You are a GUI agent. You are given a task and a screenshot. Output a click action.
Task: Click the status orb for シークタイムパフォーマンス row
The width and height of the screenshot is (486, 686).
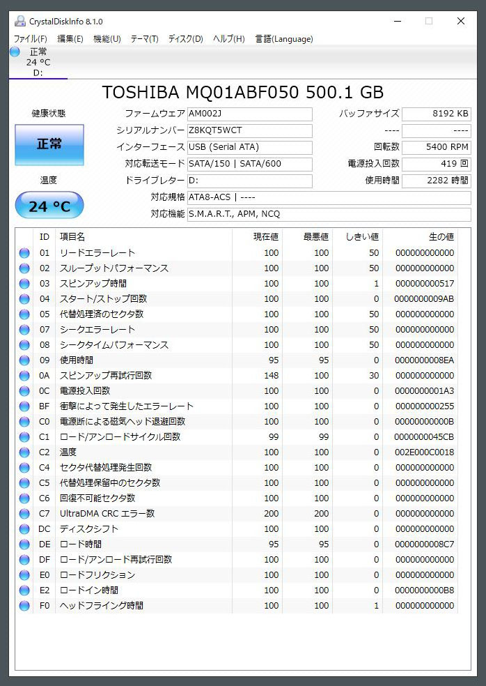click(x=24, y=345)
